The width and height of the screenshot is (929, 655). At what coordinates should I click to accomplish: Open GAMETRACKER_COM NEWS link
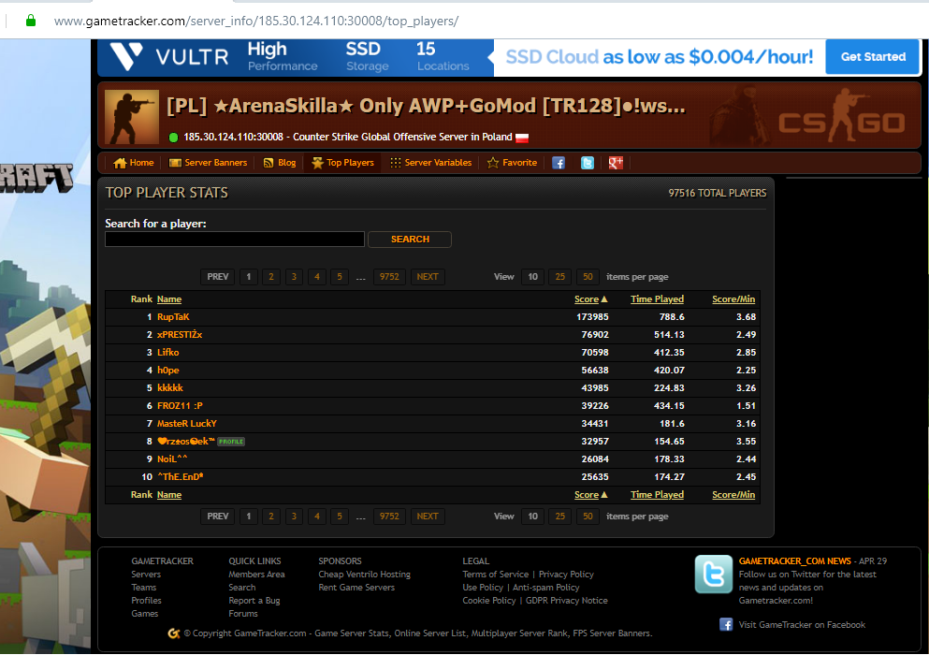tap(794, 560)
